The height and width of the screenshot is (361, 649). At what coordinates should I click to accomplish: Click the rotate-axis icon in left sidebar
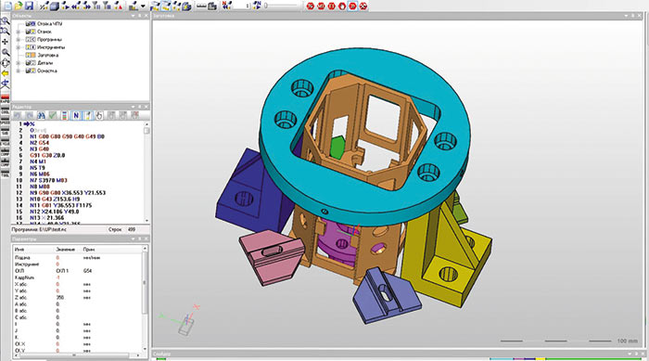point(5,84)
